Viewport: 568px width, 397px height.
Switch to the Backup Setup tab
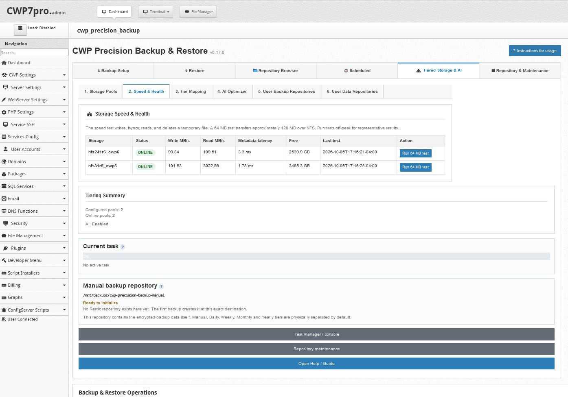113,71
